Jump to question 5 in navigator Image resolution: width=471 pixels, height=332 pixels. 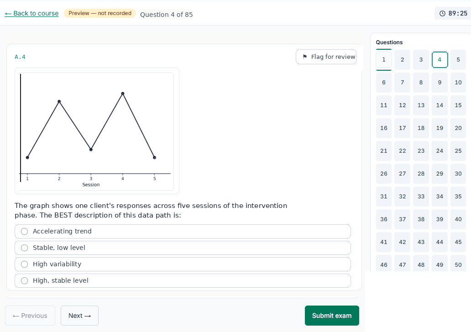tap(458, 60)
